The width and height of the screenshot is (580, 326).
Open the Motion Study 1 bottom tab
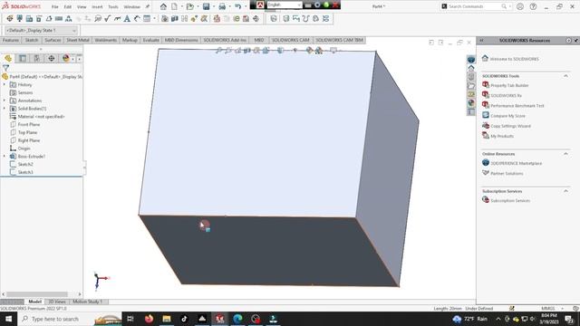point(87,302)
